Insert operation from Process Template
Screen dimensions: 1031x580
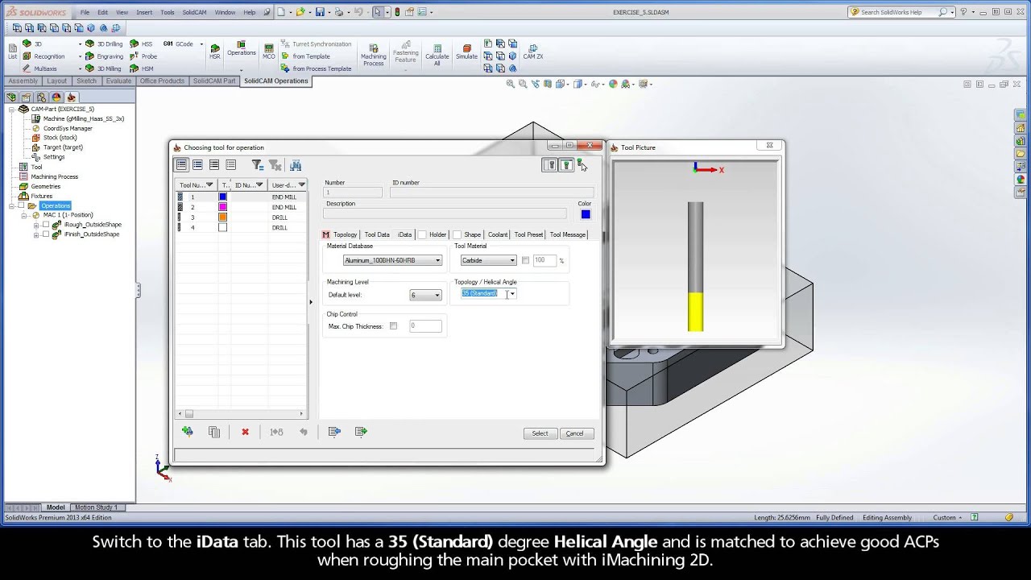tap(316, 68)
